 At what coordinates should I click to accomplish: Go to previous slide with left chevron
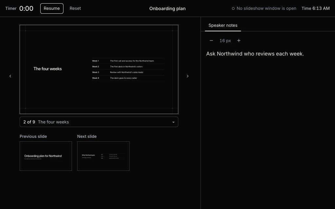[x=10, y=76]
